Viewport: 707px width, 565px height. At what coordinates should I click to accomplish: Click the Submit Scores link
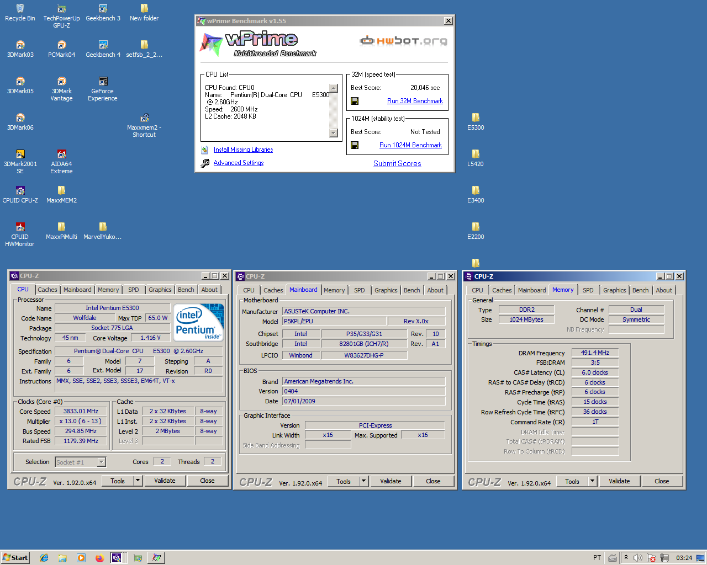pyautogui.click(x=397, y=163)
